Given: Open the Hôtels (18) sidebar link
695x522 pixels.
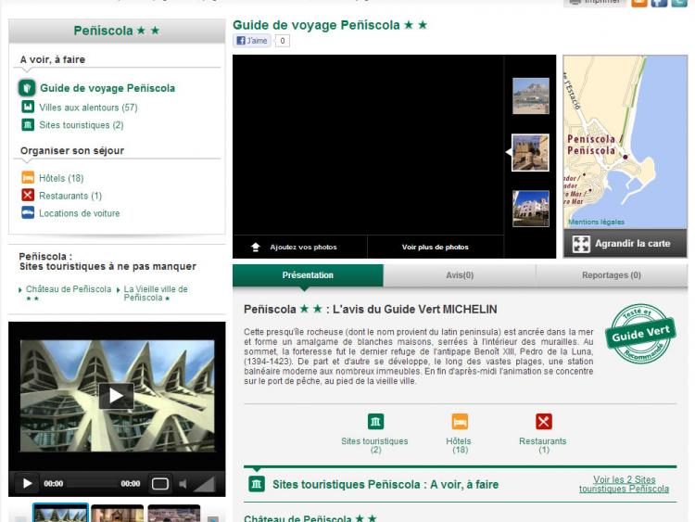Looking at the screenshot, I should pyautogui.click(x=61, y=178).
